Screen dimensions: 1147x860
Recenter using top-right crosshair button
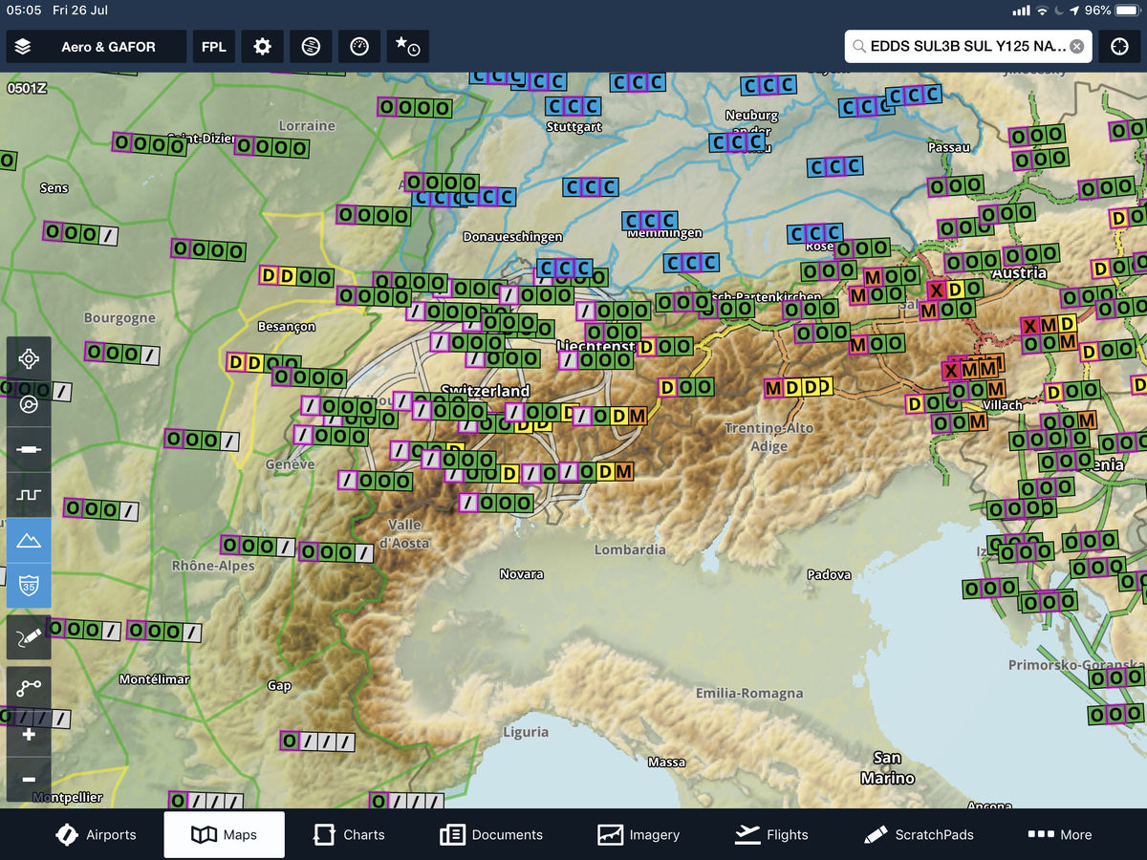tap(1119, 47)
